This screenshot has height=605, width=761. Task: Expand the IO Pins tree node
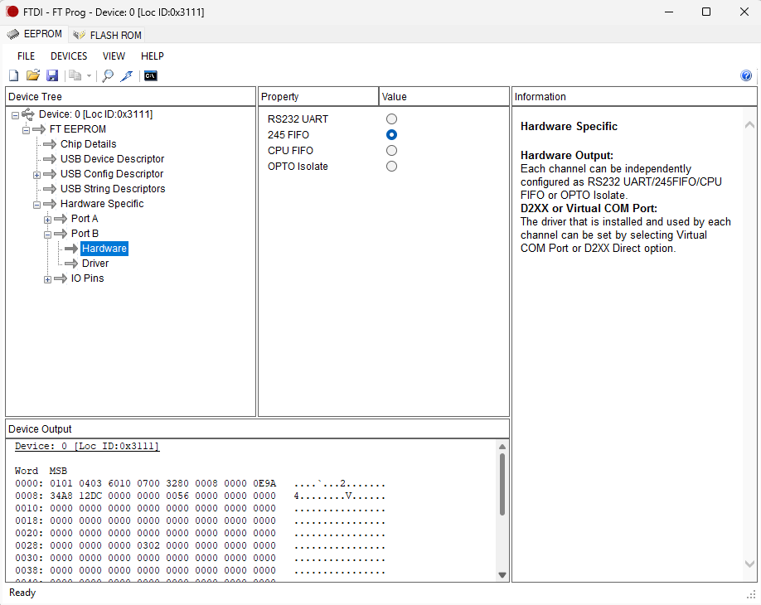[48, 279]
